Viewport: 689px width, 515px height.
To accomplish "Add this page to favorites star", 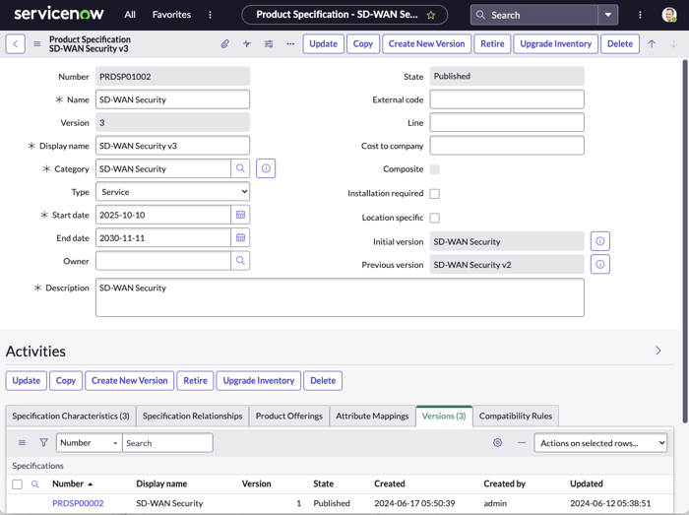I will [x=431, y=16].
